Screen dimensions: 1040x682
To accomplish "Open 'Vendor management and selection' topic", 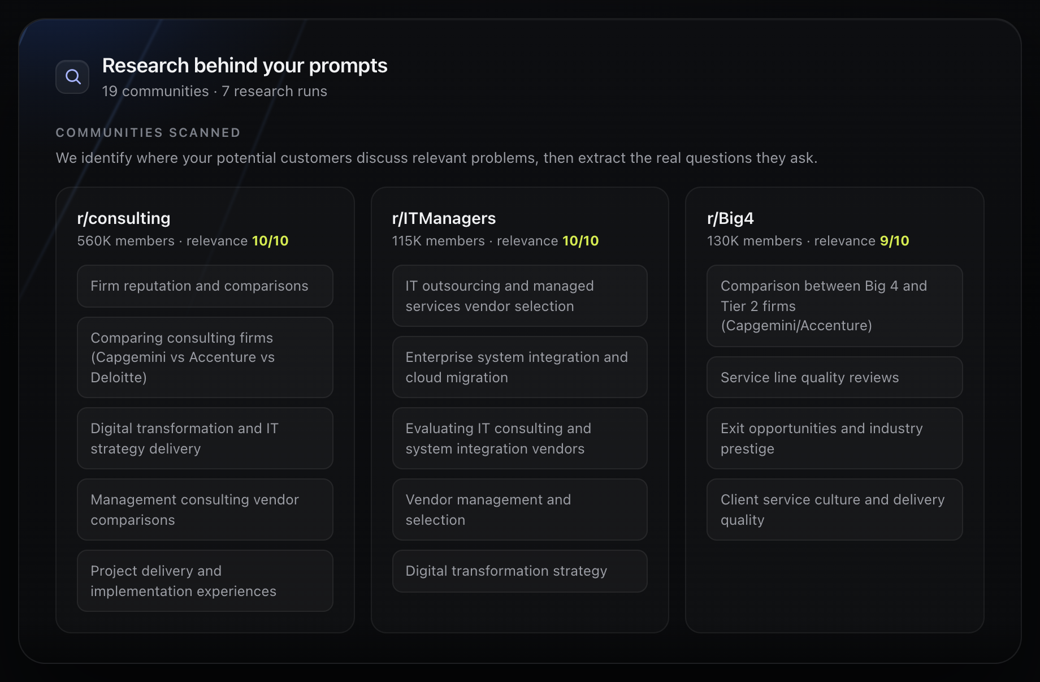I will pos(520,510).
